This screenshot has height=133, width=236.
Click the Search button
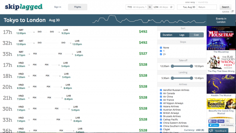pyautogui.click(x=225, y=7)
